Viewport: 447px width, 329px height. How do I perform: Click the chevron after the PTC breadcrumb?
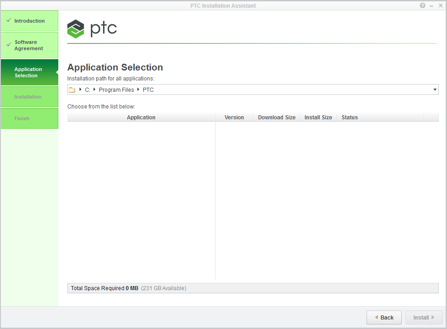click(x=137, y=89)
